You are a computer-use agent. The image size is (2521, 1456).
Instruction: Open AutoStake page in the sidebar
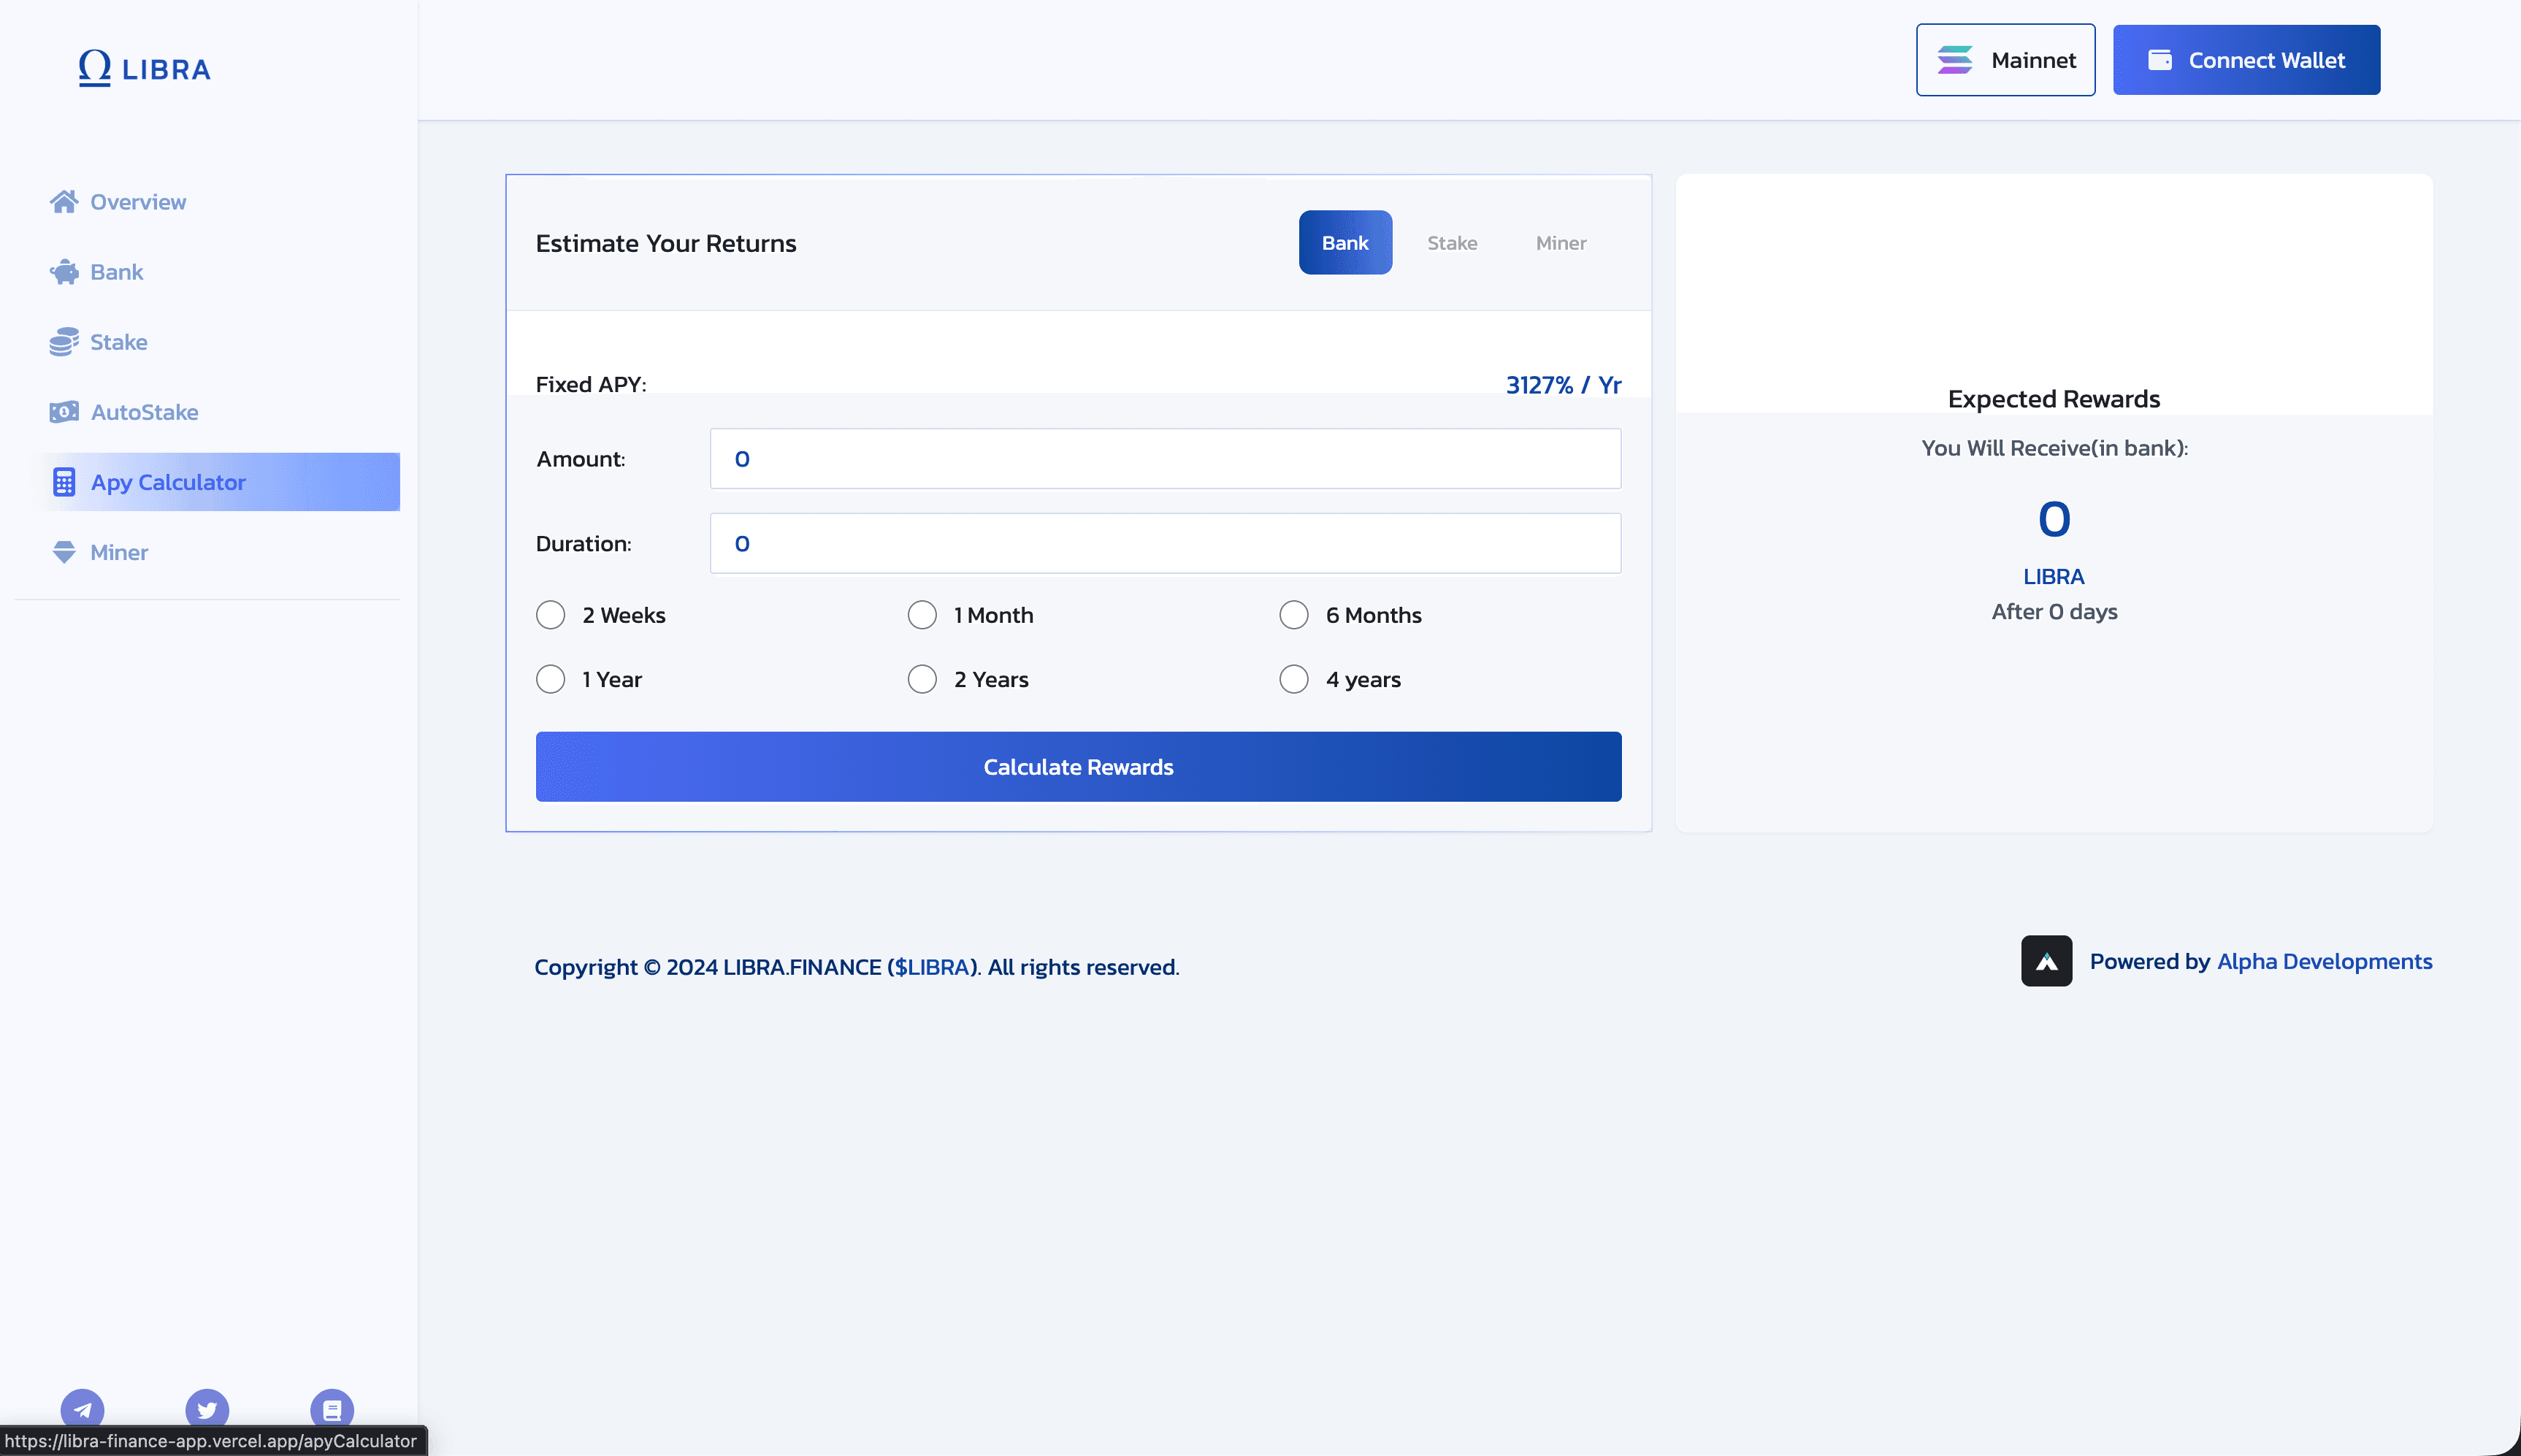point(144,412)
